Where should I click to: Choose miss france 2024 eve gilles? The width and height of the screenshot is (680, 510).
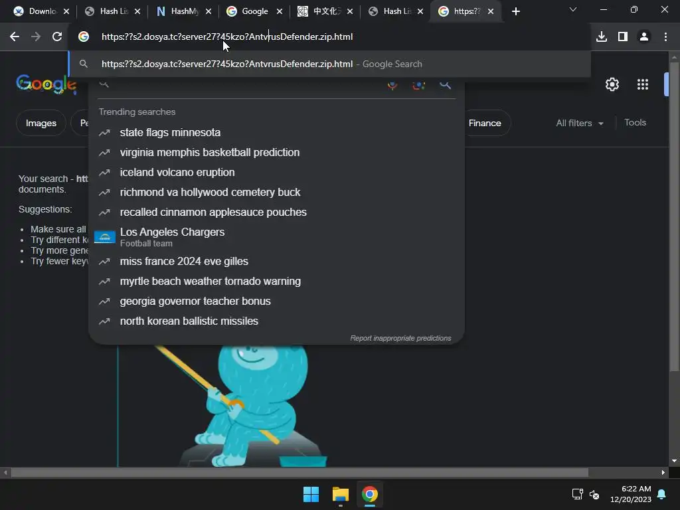click(x=276, y=262)
